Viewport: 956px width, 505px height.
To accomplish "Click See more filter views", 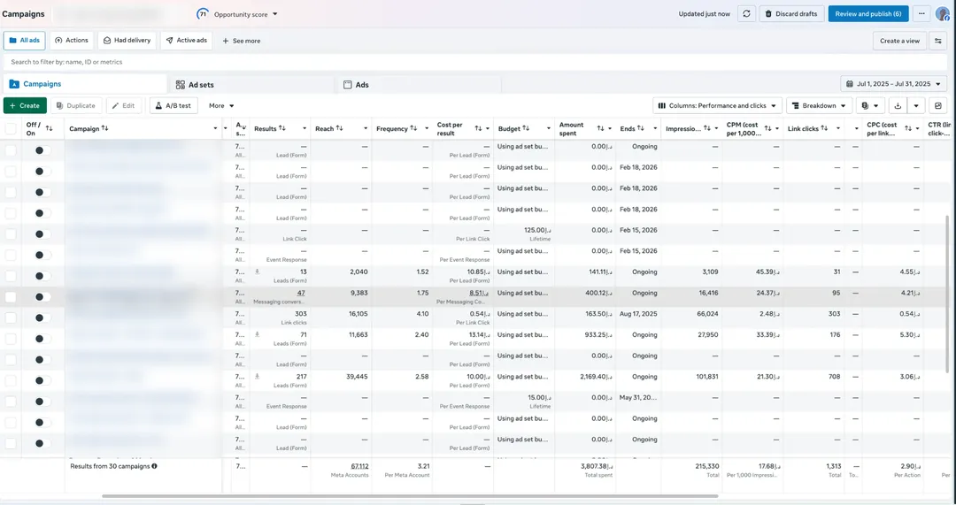I will coord(242,41).
